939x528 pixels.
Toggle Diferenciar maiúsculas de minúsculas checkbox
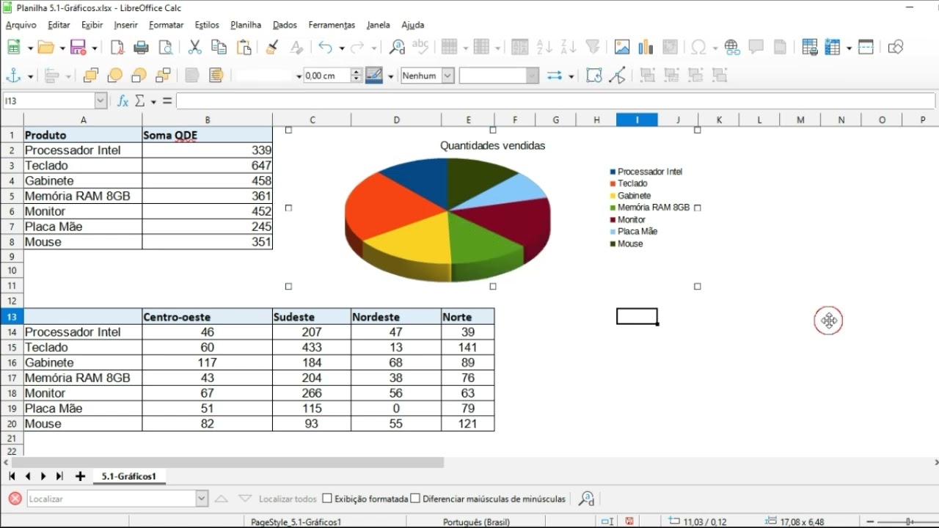click(415, 499)
